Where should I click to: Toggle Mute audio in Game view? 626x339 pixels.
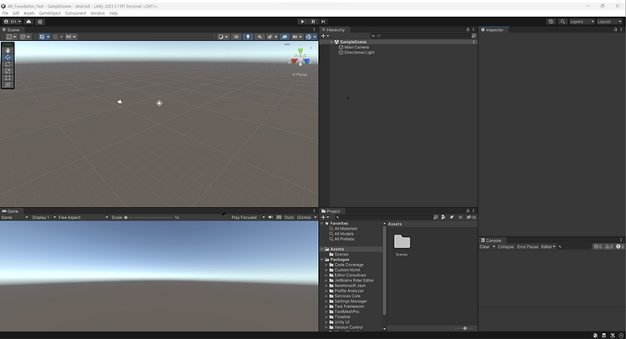click(270, 217)
